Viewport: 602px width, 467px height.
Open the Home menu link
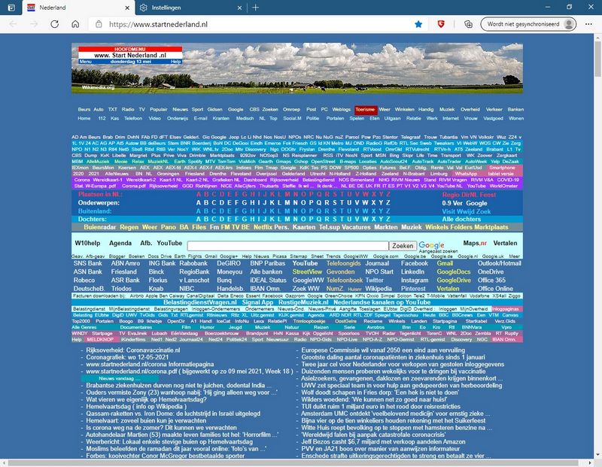84,118
